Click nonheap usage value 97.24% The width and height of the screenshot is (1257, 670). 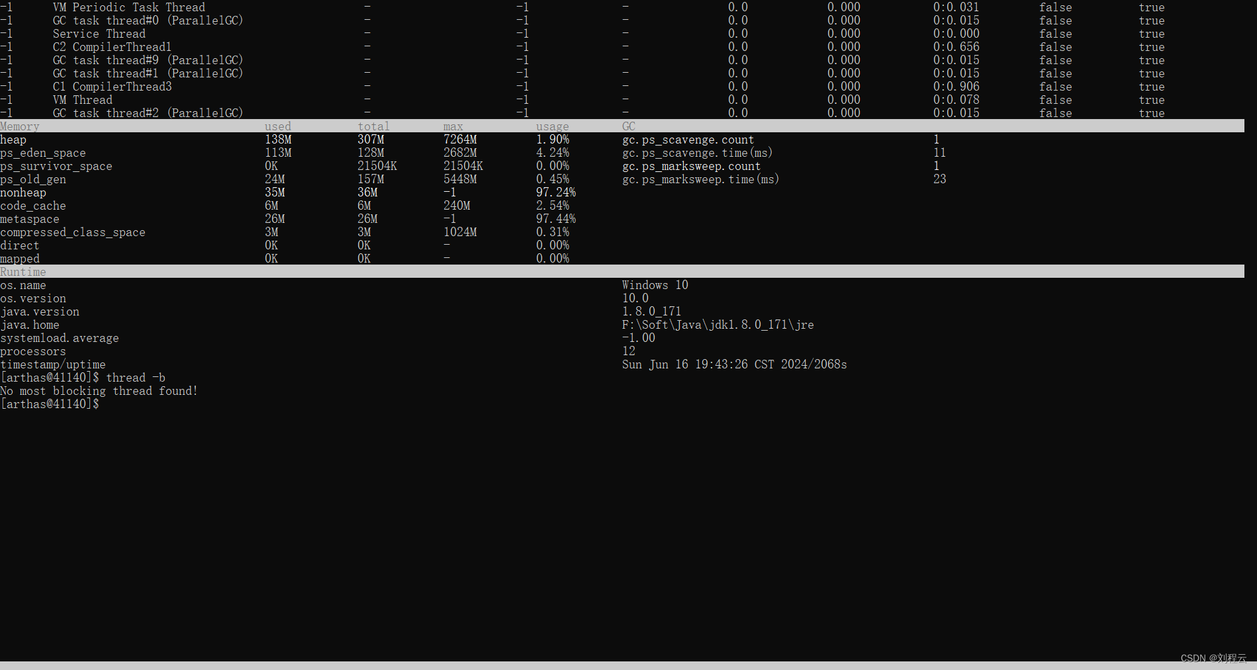click(556, 192)
